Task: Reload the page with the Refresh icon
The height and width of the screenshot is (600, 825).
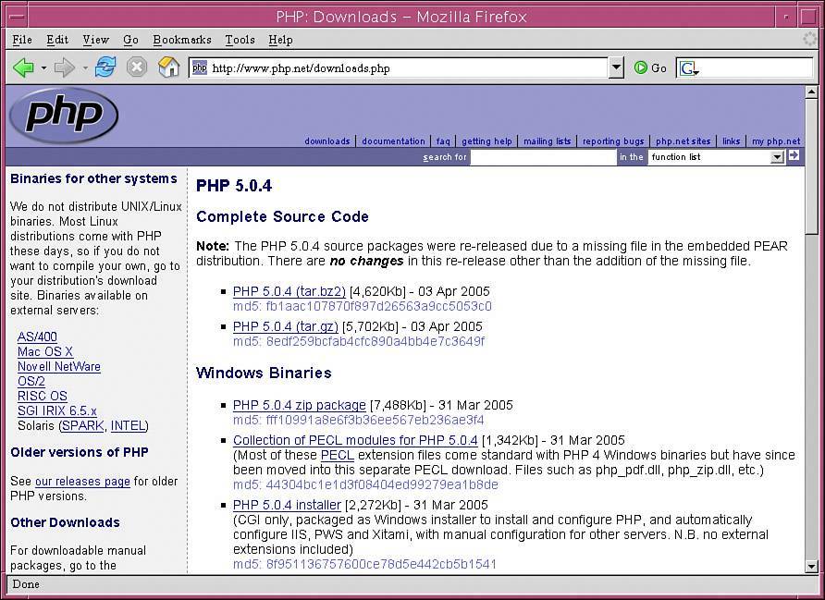Action: [105, 67]
